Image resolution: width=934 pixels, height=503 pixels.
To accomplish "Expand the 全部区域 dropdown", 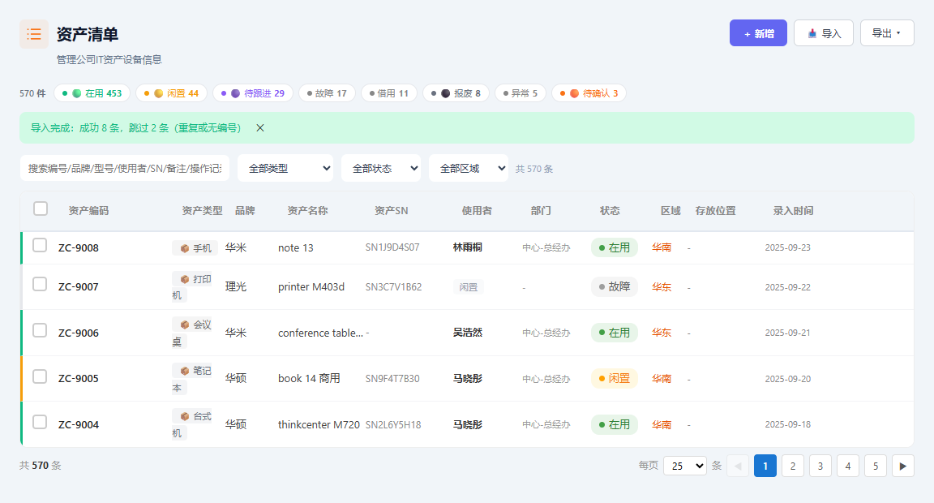I will point(468,169).
